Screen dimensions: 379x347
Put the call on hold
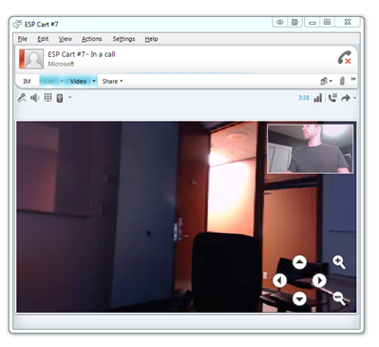point(332,98)
